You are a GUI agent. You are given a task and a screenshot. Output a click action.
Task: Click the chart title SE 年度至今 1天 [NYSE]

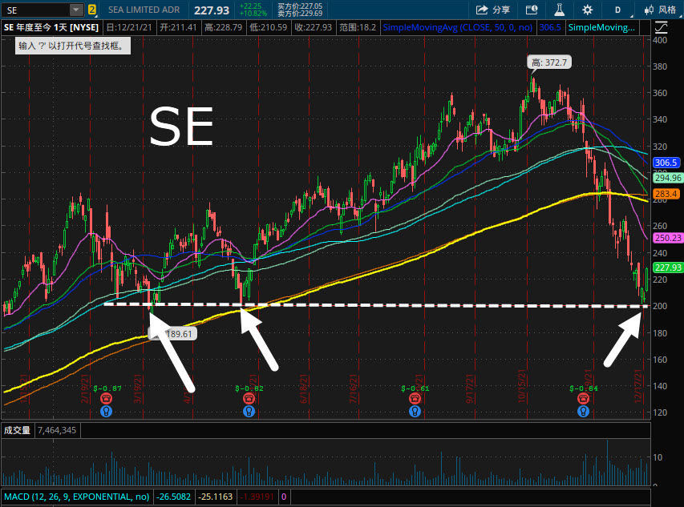[51, 27]
